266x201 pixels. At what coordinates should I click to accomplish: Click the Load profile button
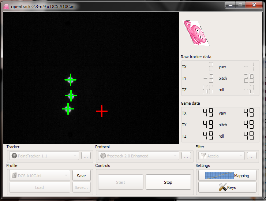40,187
